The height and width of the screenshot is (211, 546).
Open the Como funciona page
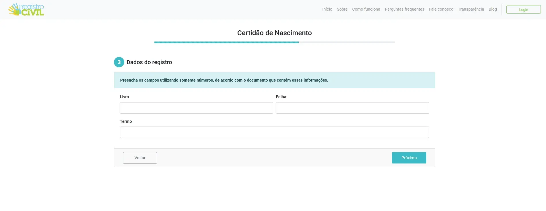[x=366, y=9]
